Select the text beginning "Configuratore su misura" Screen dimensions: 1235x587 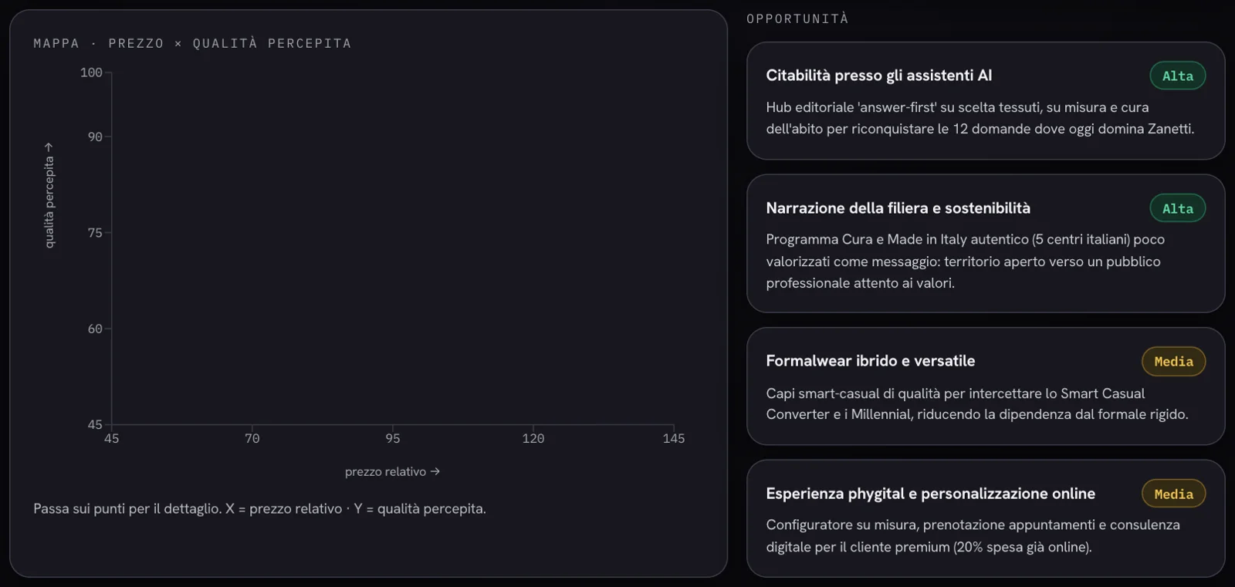click(x=973, y=536)
